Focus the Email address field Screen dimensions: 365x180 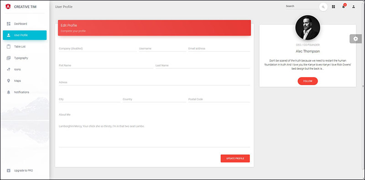click(219, 49)
